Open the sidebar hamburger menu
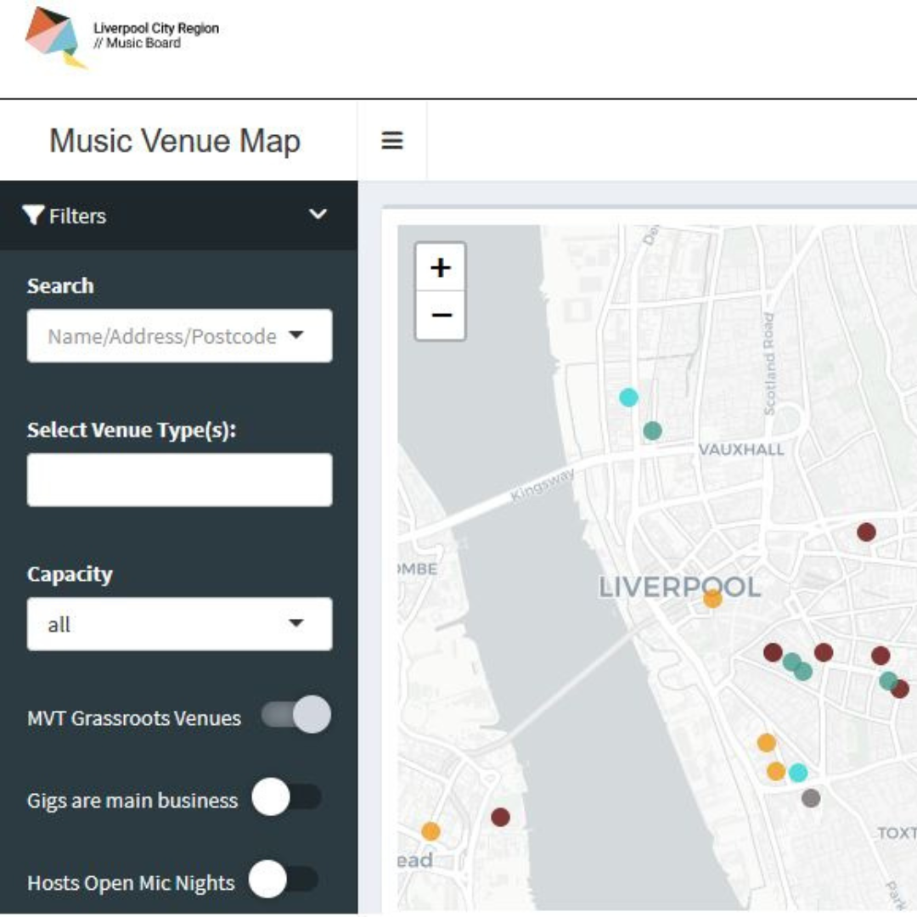This screenshot has height=917, width=917. click(391, 143)
